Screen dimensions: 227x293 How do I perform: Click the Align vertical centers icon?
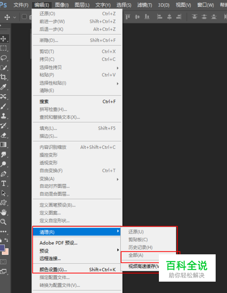click(137, 17)
